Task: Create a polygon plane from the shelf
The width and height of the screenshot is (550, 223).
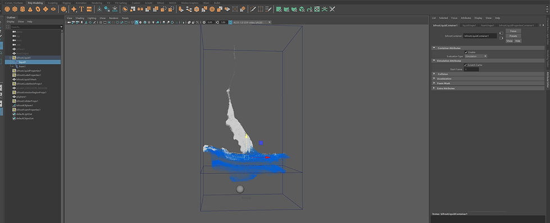Action: (46, 9)
